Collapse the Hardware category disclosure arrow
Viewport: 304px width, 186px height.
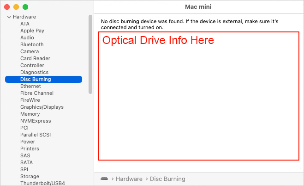tap(9, 17)
